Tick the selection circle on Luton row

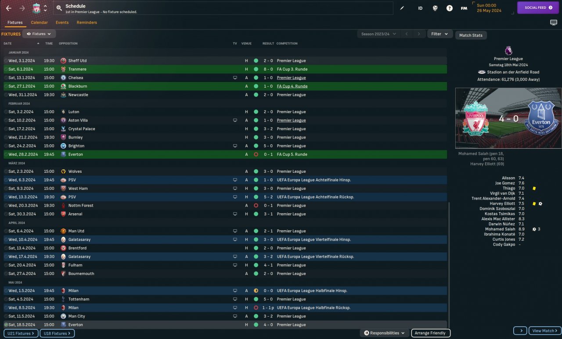[x=6, y=112]
